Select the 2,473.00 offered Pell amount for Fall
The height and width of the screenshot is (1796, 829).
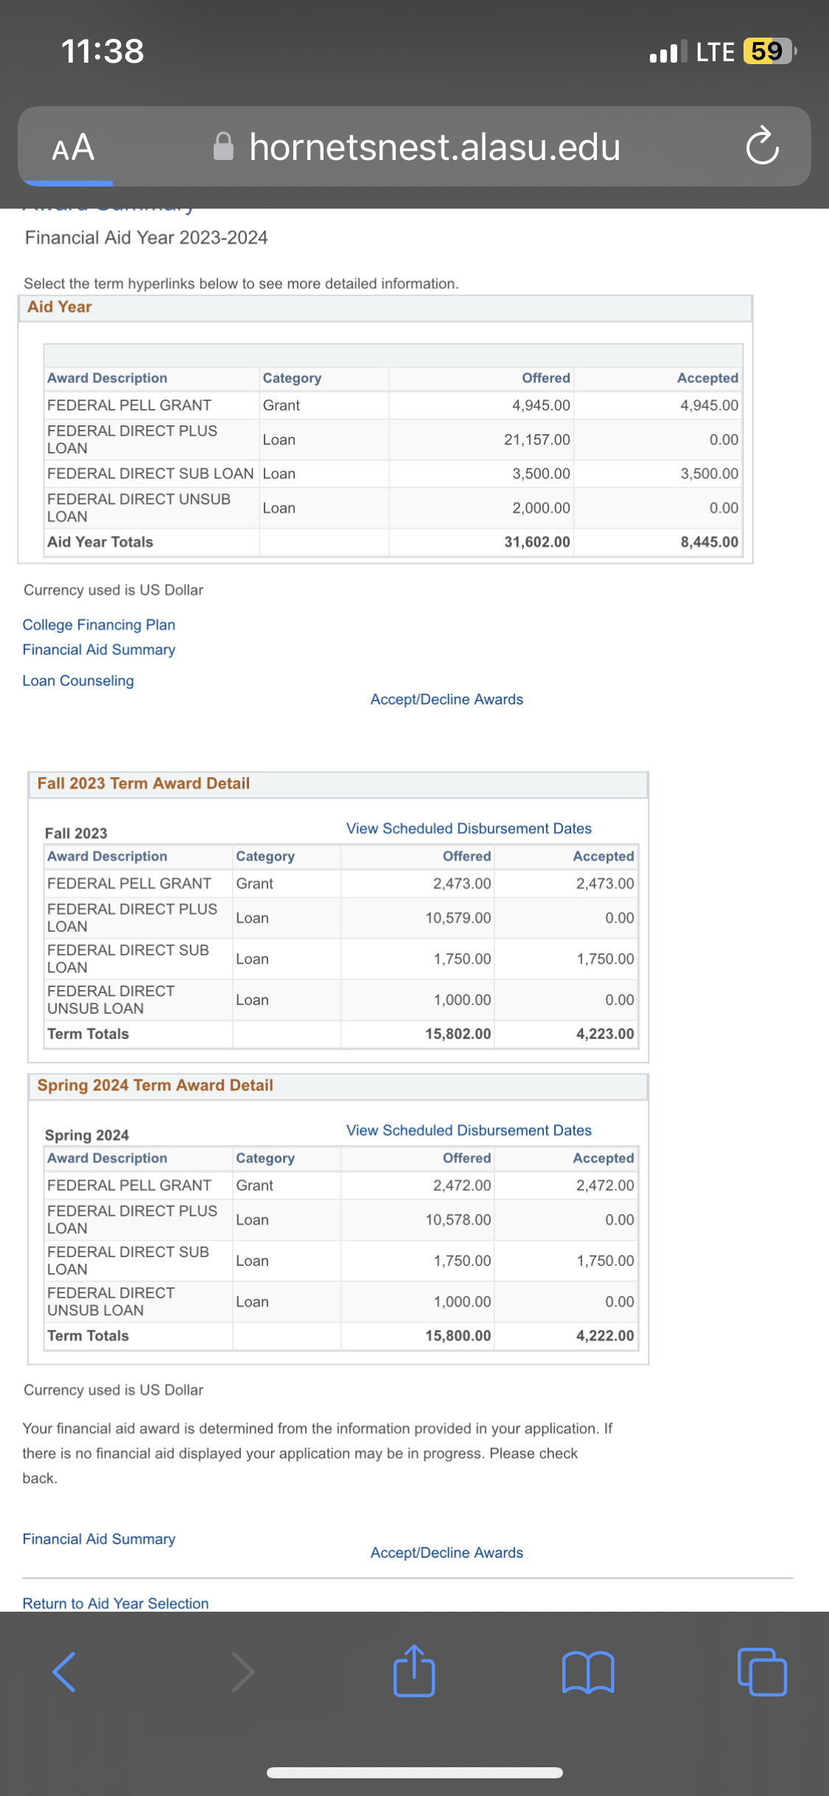[x=462, y=883]
